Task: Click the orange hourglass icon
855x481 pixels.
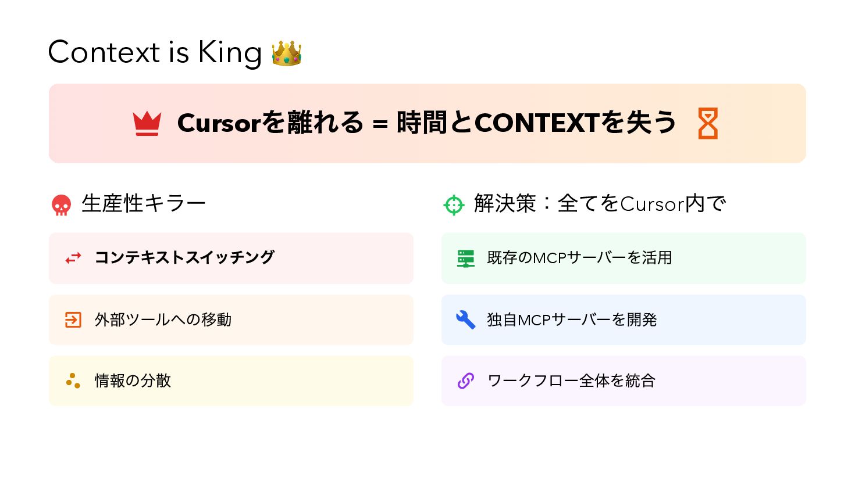Action: coord(708,123)
